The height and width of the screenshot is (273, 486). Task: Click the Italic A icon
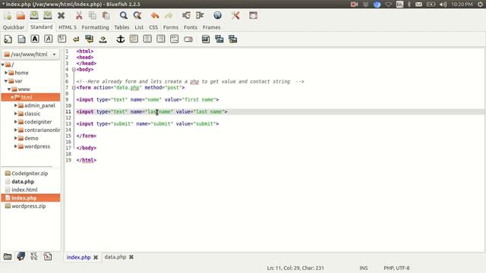(x=49, y=39)
